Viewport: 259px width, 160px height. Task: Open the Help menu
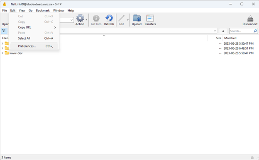[x=71, y=10]
